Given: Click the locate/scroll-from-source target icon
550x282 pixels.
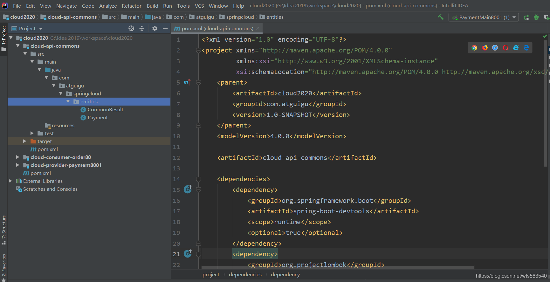Looking at the screenshot, I should [131, 28].
